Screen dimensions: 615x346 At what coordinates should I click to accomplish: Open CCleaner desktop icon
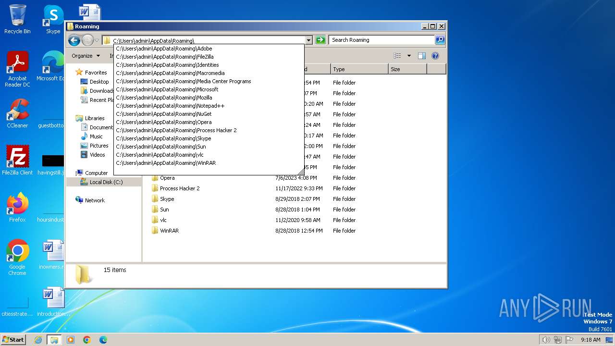click(x=17, y=113)
